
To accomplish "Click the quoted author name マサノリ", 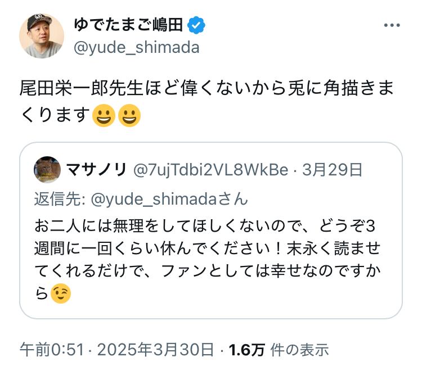I will tap(96, 169).
